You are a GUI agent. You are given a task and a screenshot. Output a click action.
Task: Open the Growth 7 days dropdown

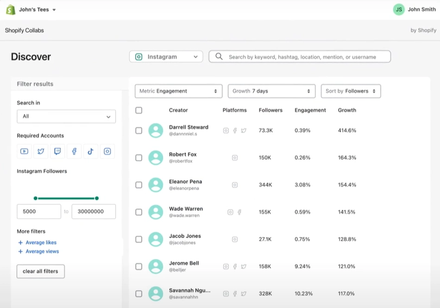(271, 91)
